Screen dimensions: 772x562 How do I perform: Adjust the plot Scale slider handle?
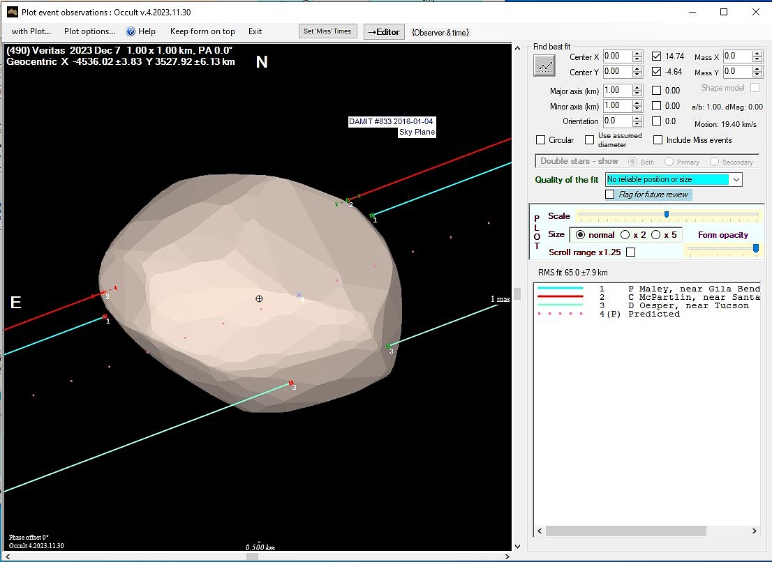pyautogui.click(x=667, y=215)
